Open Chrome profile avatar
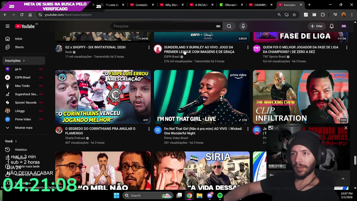Viewport: 357px width, 201px height. 344,15
